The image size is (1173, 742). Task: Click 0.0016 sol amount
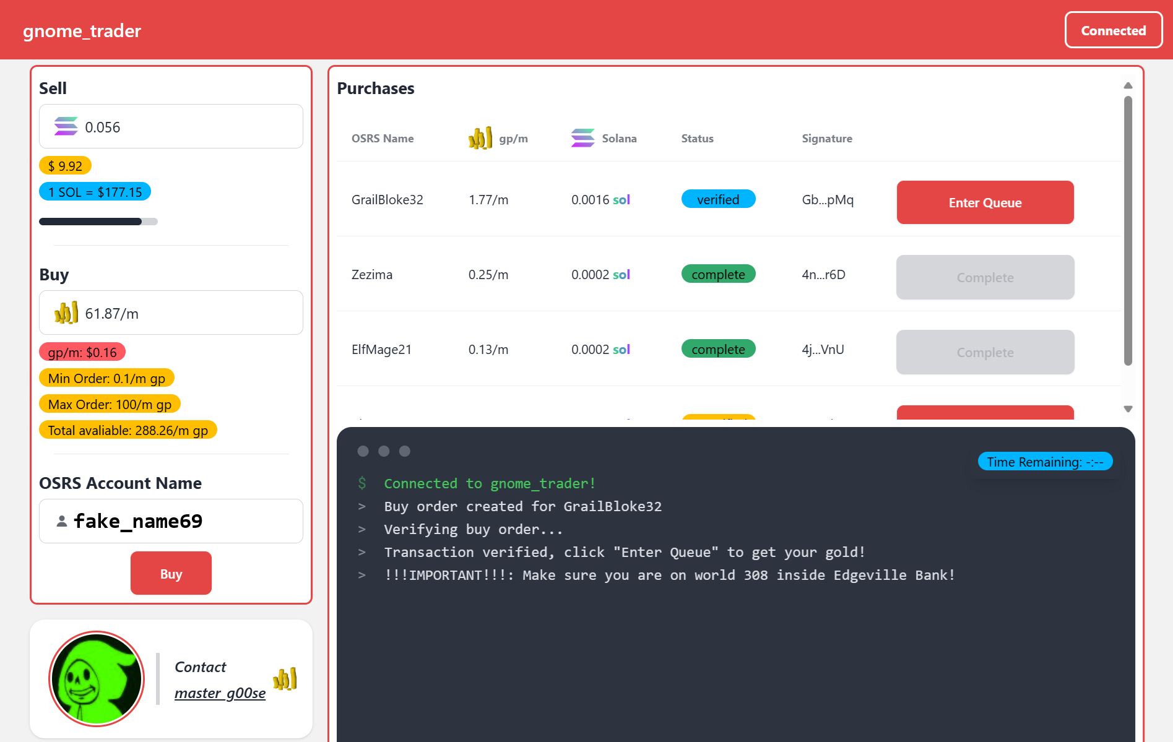pos(600,200)
